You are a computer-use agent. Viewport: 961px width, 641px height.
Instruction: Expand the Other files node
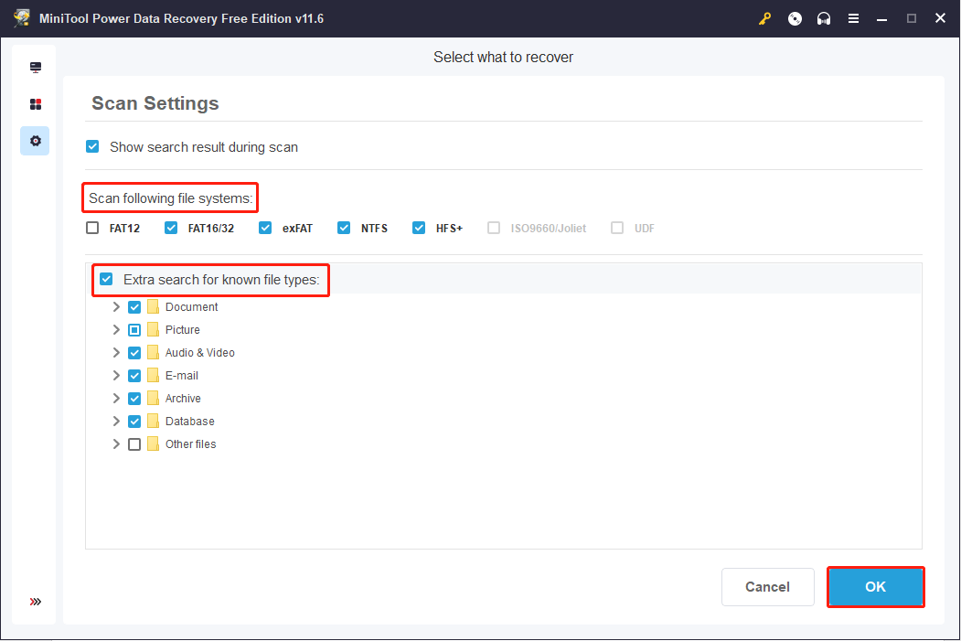116,444
